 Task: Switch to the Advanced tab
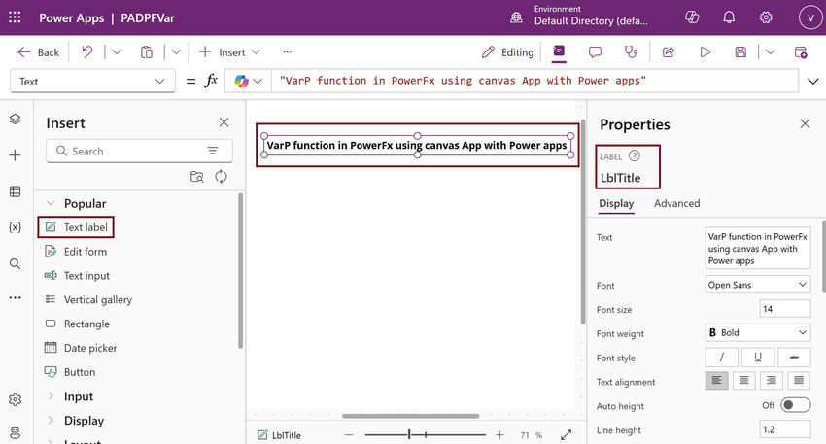coord(676,203)
